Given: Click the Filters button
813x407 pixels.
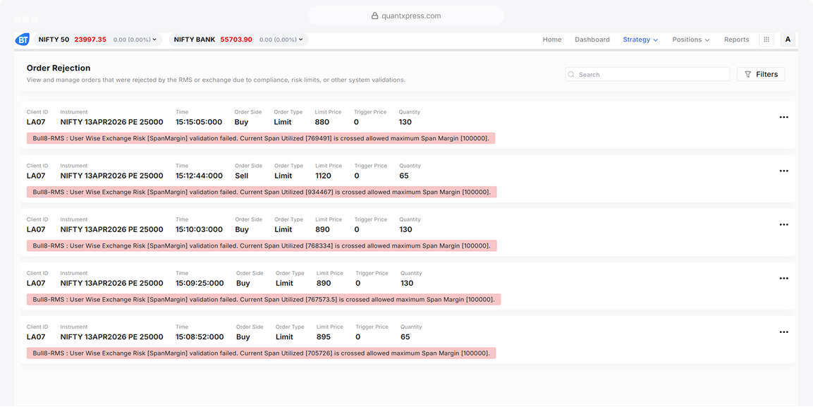Looking at the screenshot, I should (x=761, y=74).
